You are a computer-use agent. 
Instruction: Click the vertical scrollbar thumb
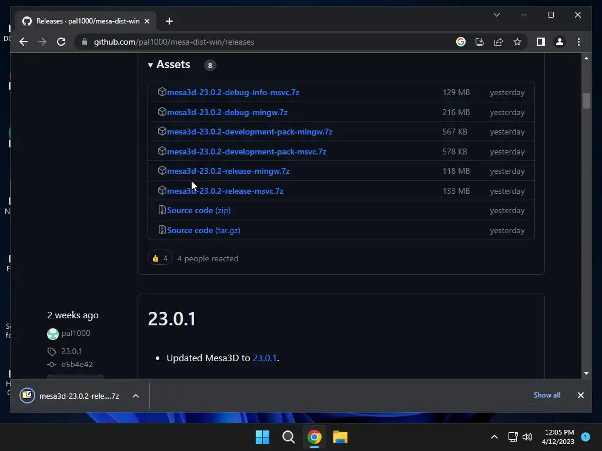(586, 100)
